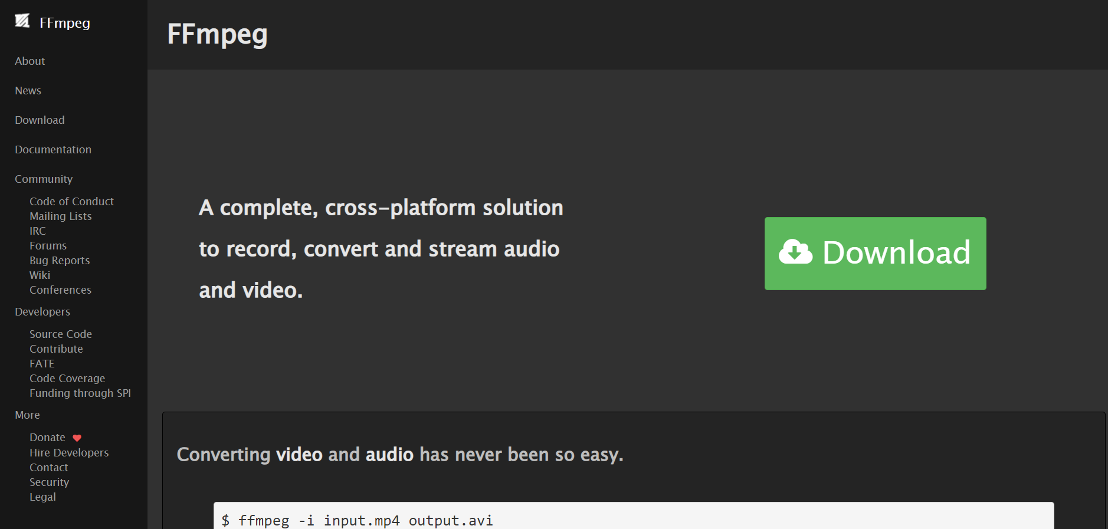Select the Developers menu heading
1108x529 pixels.
pyautogui.click(x=42, y=312)
